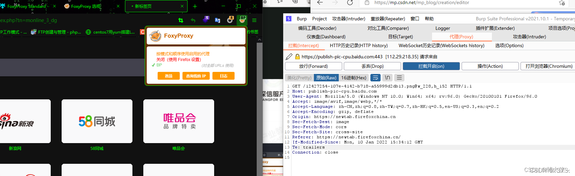
Task: Click Host header line in raw request
Action: pos(334,91)
